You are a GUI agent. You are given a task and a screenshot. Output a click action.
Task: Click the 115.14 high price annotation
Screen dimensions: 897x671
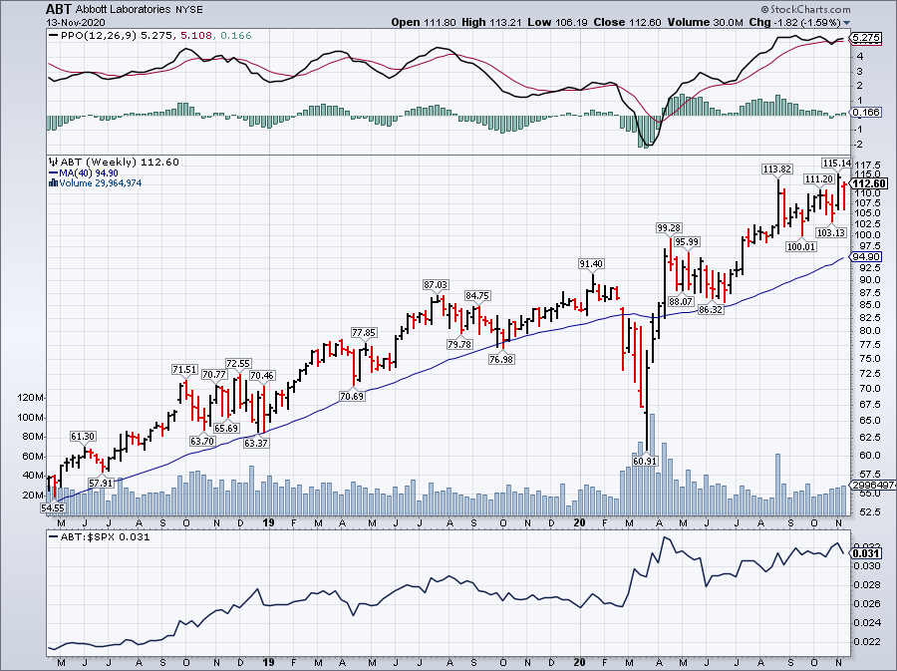[x=836, y=164]
